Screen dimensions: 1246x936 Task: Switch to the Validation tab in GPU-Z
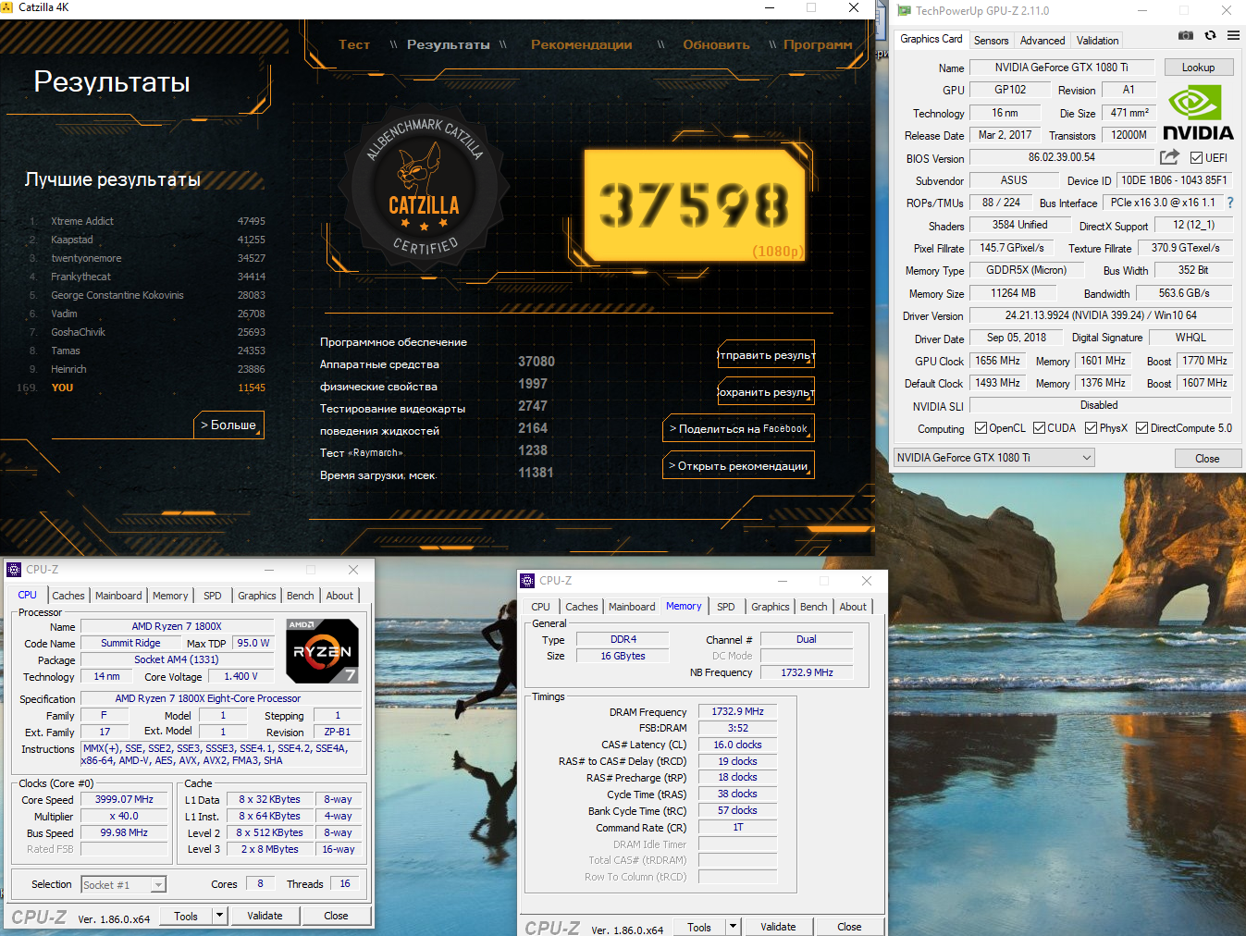pos(1097,41)
